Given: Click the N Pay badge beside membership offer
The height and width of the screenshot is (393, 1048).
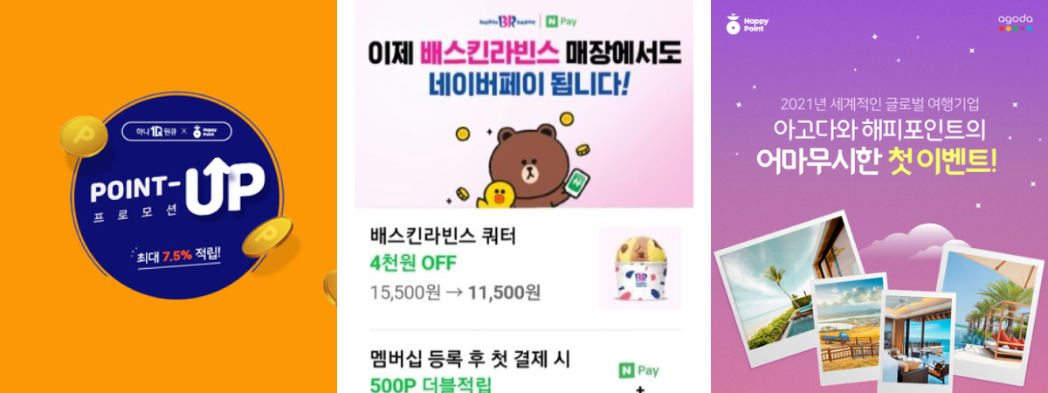Looking at the screenshot, I should click(x=638, y=369).
